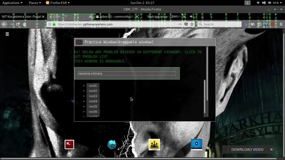Screen dimensions: 285x160
Task: Go back with the browser back arrow
Action: 4,24
